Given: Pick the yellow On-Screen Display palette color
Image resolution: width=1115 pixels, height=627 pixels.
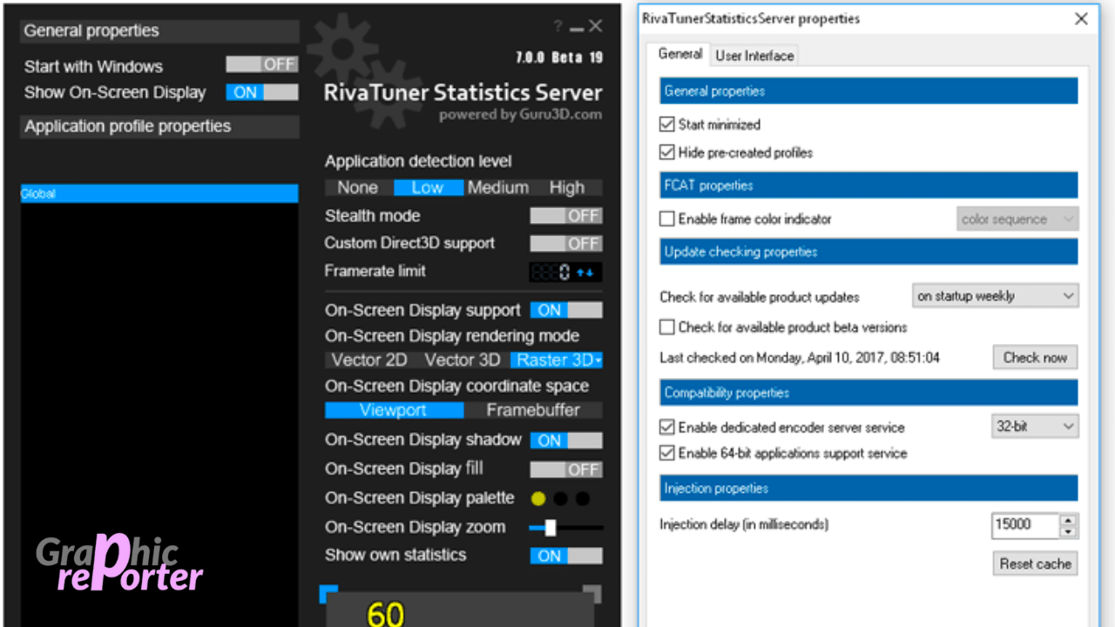Looking at the screenshot, I should click(538, 499).
